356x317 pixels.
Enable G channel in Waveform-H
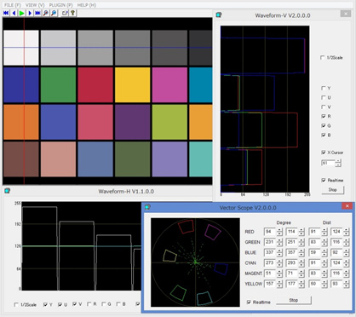pos(104,304)
